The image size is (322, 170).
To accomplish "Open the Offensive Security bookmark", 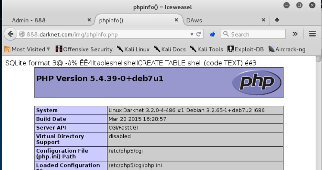I will (84, 49).
